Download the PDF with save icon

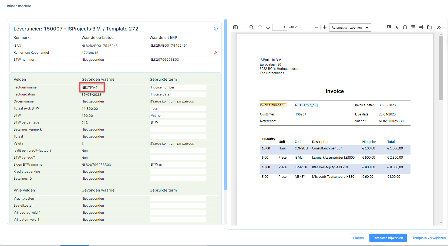[x=429, y=27]
